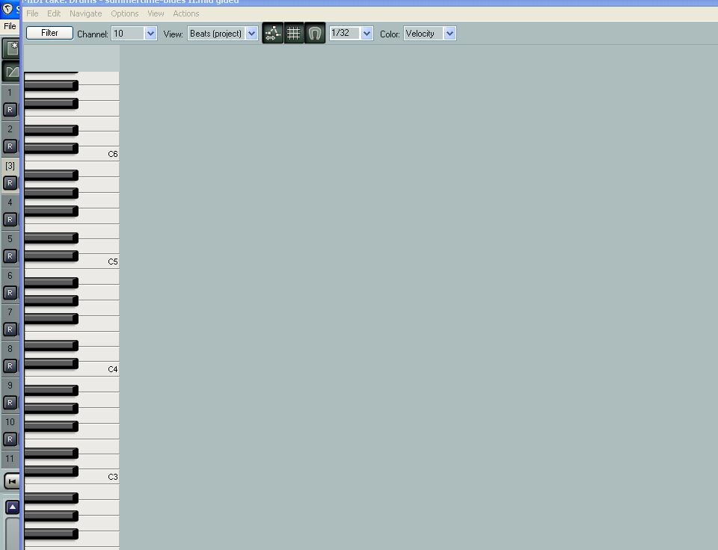Select track number 10 in track list
The width and height of the screenshot is (718, 550).
click(10, 422)
